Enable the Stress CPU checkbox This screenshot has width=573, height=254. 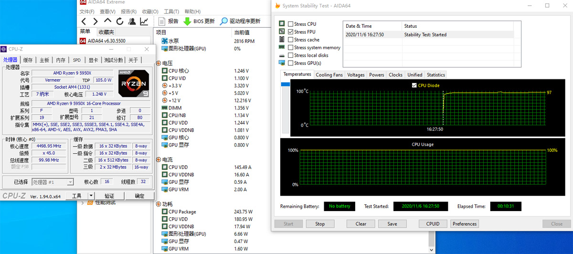[x=290, y=24]
